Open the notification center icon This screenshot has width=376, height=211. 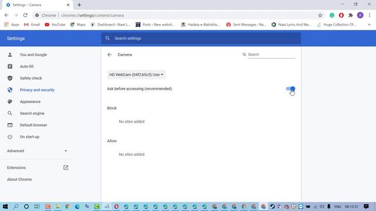click(x=366, y=206)
